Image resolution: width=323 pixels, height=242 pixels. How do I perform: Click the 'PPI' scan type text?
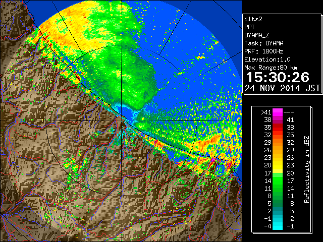coord(249,27)
